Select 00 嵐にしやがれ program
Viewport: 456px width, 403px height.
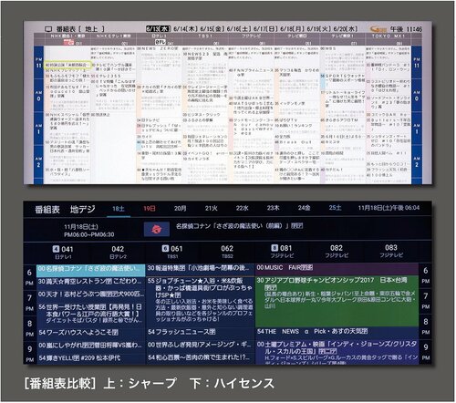click(x=90, y=346)
